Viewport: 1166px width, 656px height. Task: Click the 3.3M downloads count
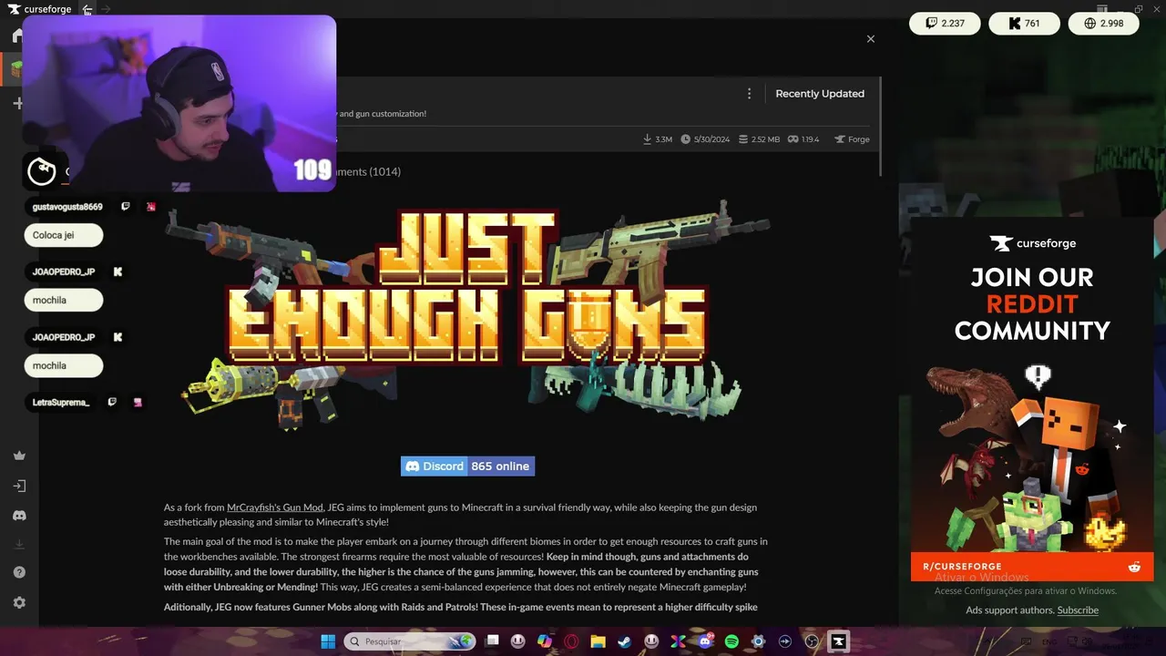pyautogui.click(x=658, y=139)
